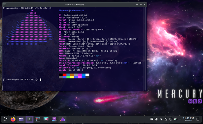Click the 'DE: KDE Plasma 6.3.3' line
This screenshot has width=203, height=124.
[x=72, y=32]
